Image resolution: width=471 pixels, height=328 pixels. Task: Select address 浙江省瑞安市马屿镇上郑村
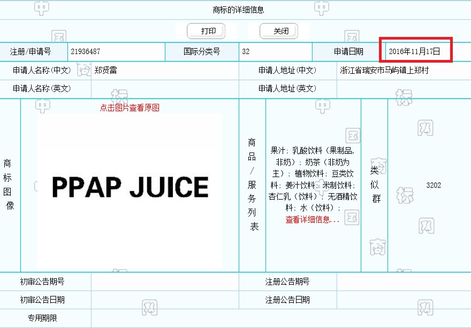[384, 70]
